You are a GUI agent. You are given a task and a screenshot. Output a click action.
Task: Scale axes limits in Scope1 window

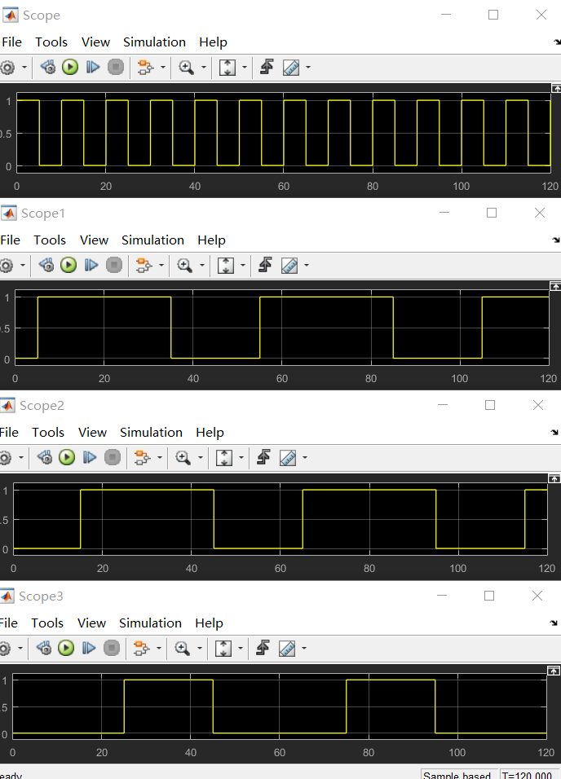(x=226, y=265)
